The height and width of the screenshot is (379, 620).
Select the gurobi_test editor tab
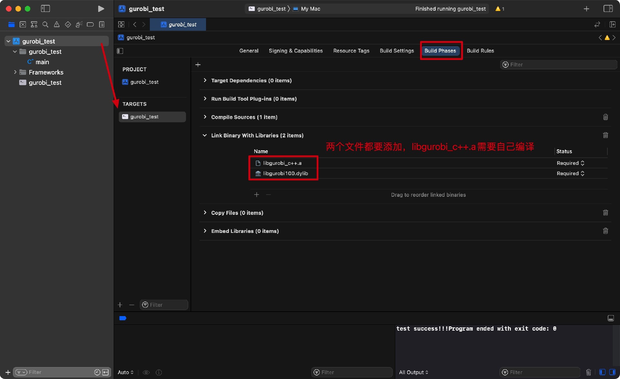coord(178,25)
